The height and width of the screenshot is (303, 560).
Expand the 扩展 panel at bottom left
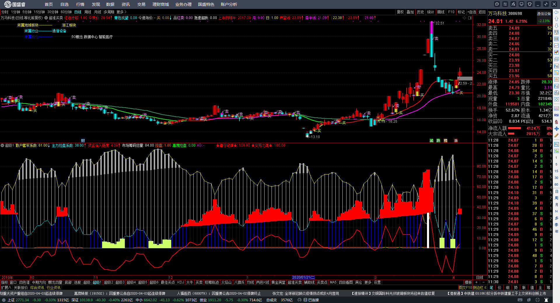pyautogui.click(x=6, y=288)
